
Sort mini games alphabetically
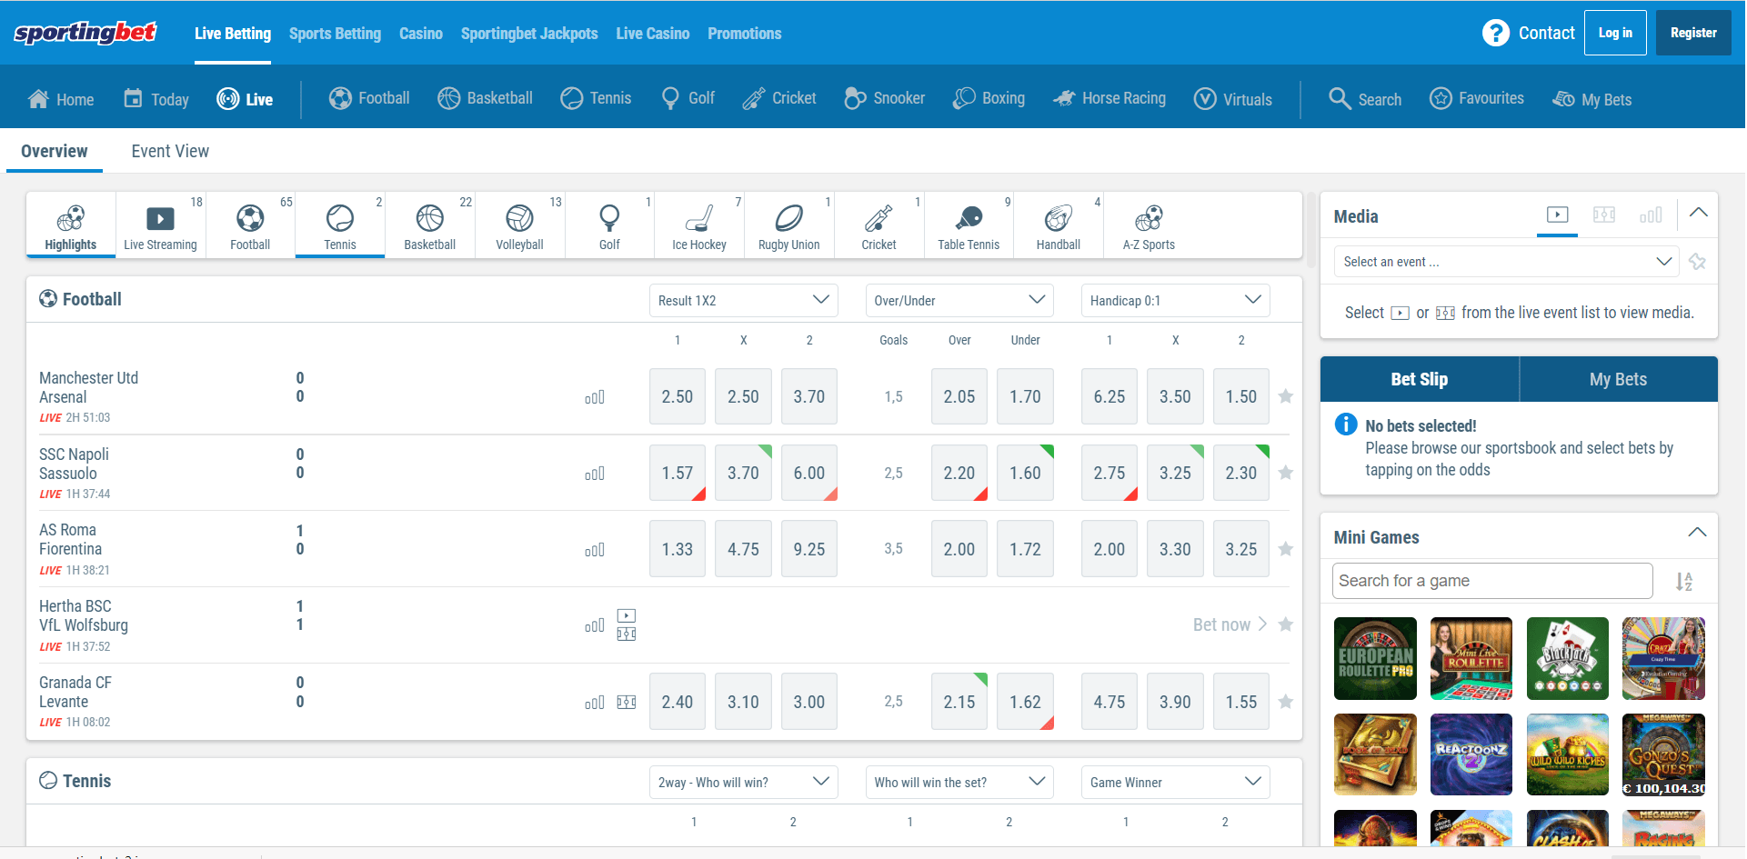pyautogui.click(x=1684, y=582)
